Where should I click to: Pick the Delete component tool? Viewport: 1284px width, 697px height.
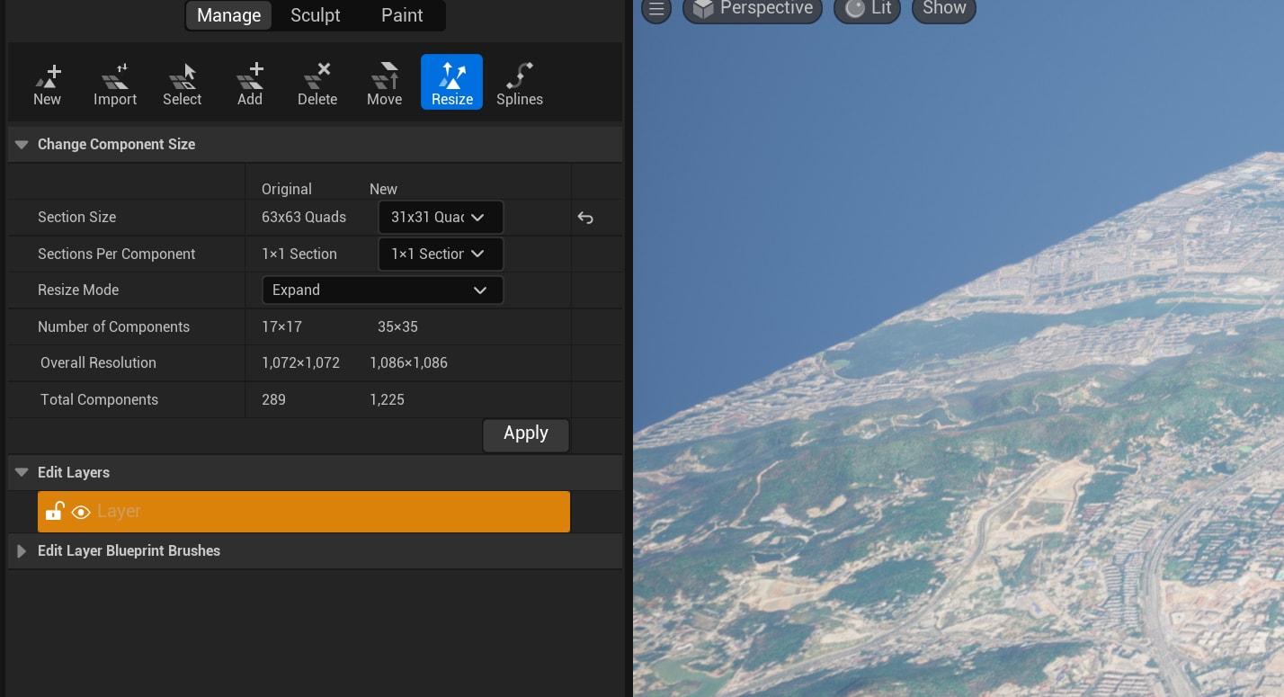317,85
